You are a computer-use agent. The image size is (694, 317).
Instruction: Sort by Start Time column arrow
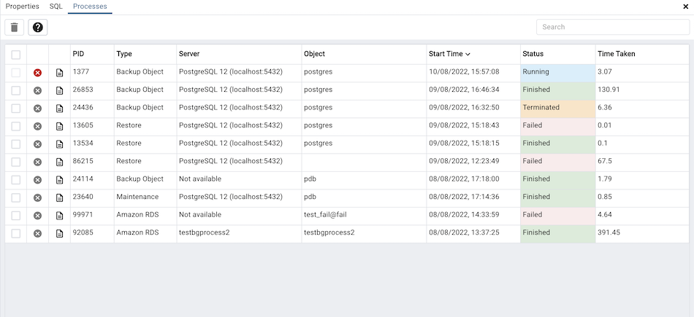(x=468, y=54)
